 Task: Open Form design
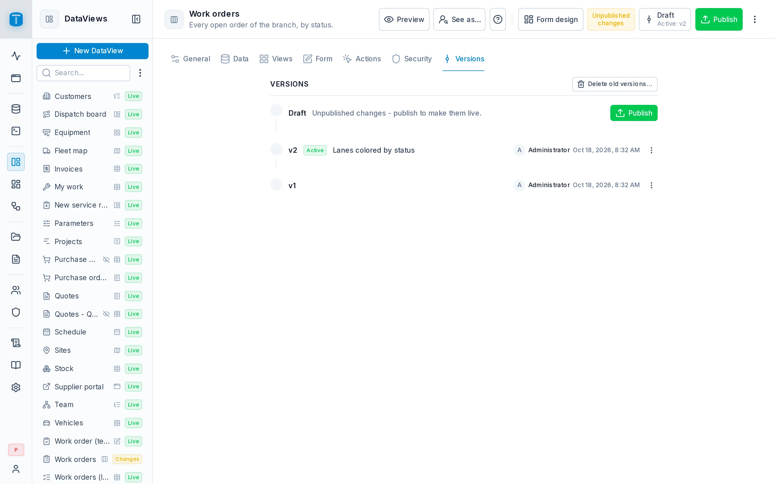pos(551,20)
